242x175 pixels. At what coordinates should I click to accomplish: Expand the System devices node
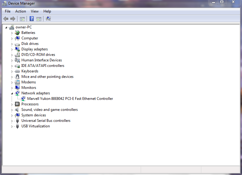click(x=12, y=115)
